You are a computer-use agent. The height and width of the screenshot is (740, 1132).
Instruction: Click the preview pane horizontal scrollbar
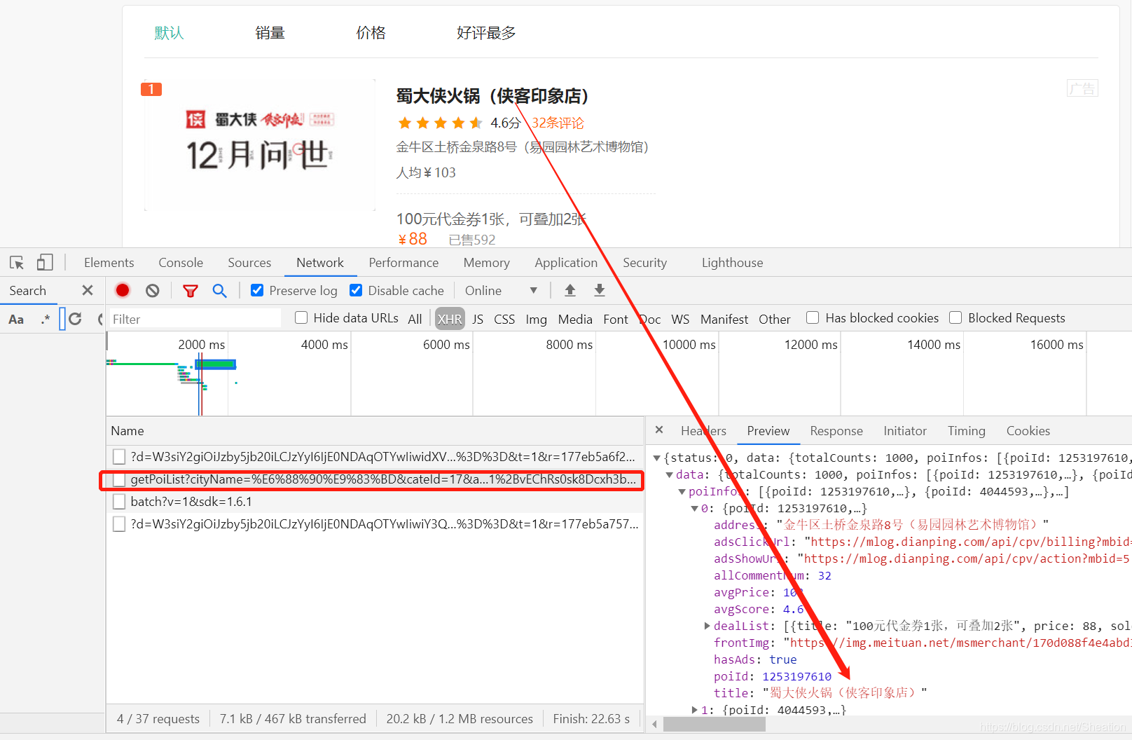[715, 725]
